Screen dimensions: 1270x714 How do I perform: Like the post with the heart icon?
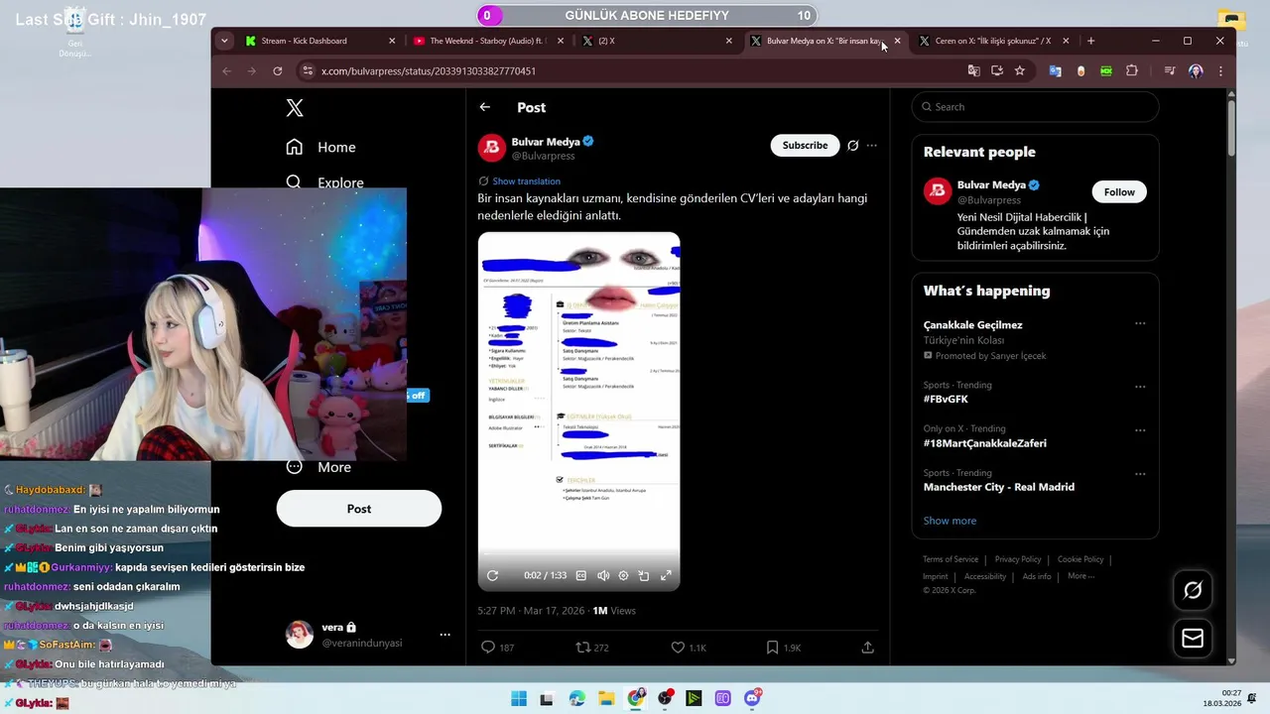pyautogui.click(x=678, y=648)
